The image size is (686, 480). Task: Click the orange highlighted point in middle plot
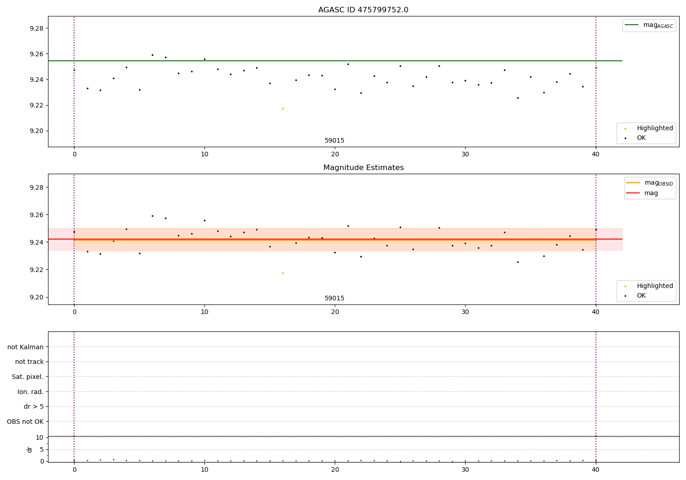pyautogui.click(x=283, y=273)
